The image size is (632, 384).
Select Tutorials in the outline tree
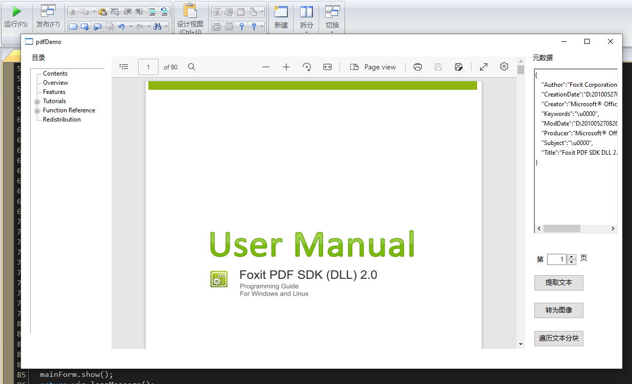click(54, 101)
